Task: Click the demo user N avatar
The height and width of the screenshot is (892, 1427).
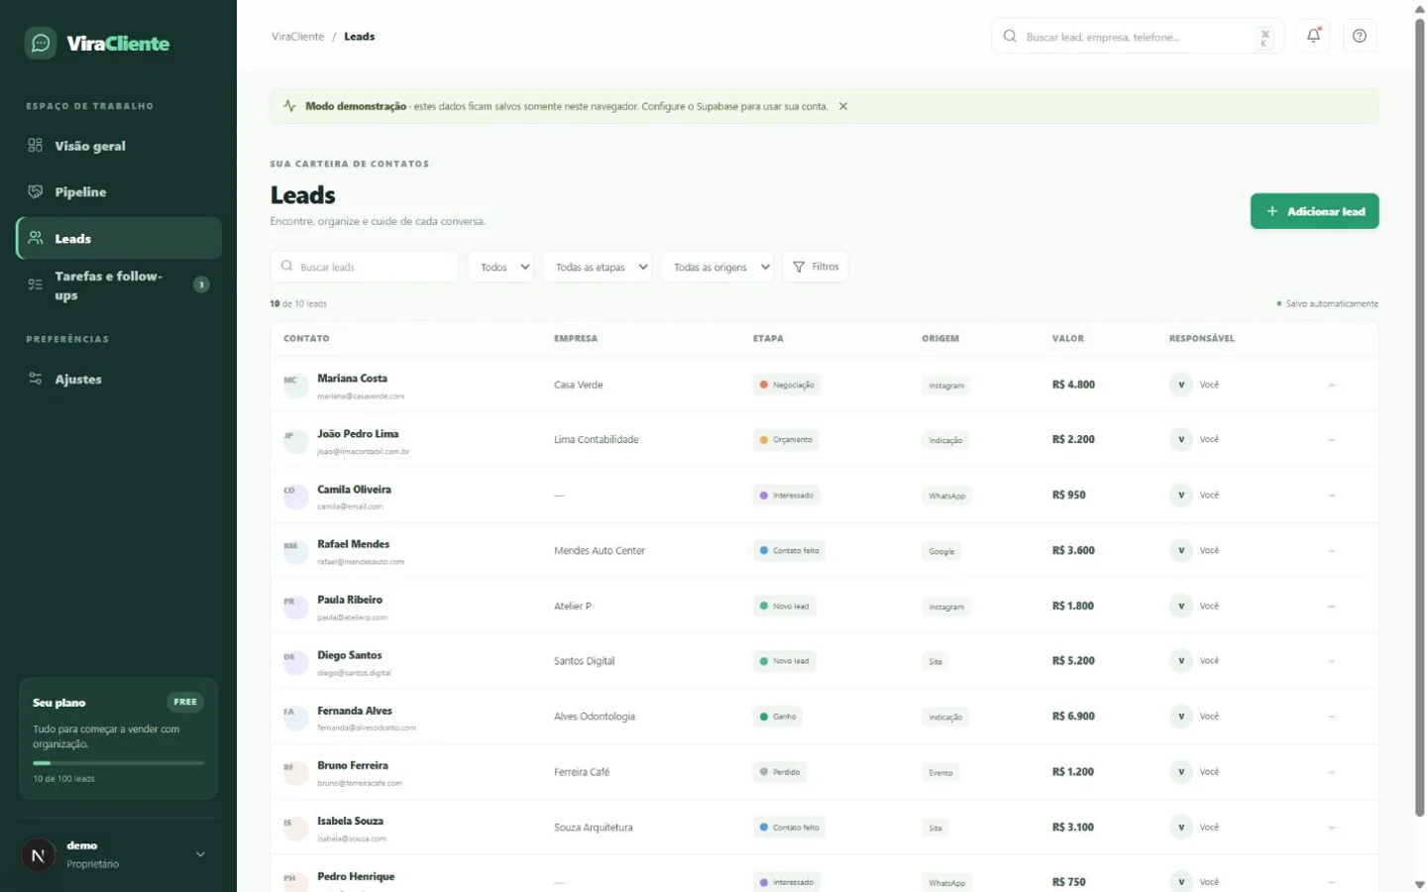Action: coord(39,854)
